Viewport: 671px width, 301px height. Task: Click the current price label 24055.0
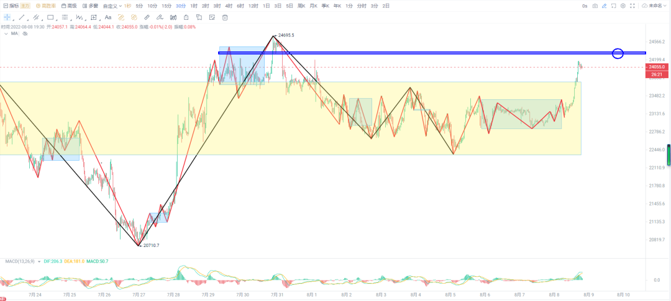coord(657,67)
